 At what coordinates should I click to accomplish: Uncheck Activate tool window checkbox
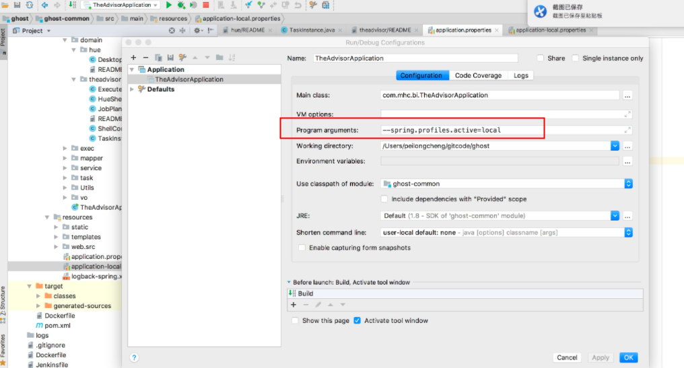357,320
